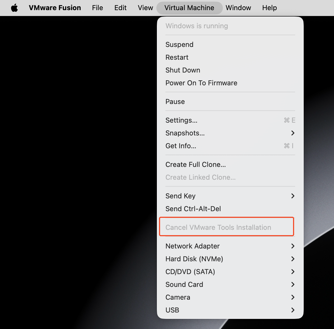Choose Create Full Clone…
334x329 pixels.
(230, 164)
